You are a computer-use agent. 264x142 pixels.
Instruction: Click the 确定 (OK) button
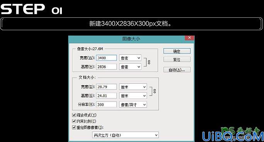pos(177,51)
